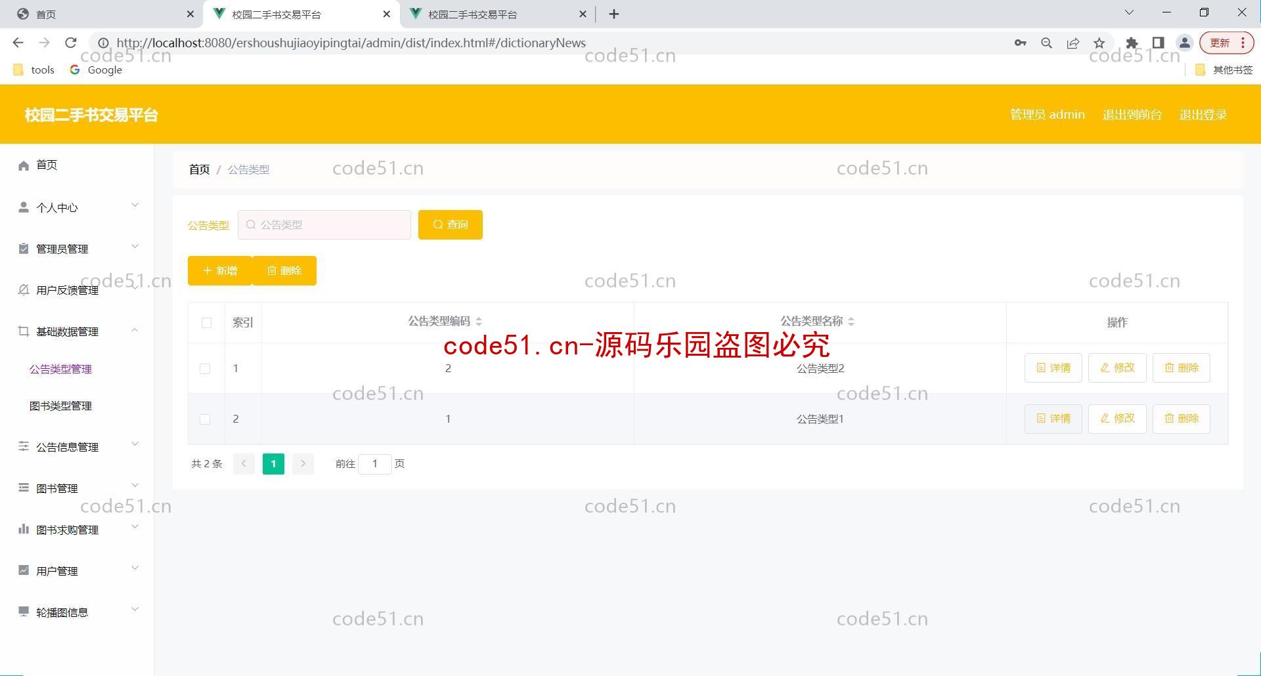Click the batch 删除 button above table
Screen dimensions: 1261x676
[x=284, y=270]
